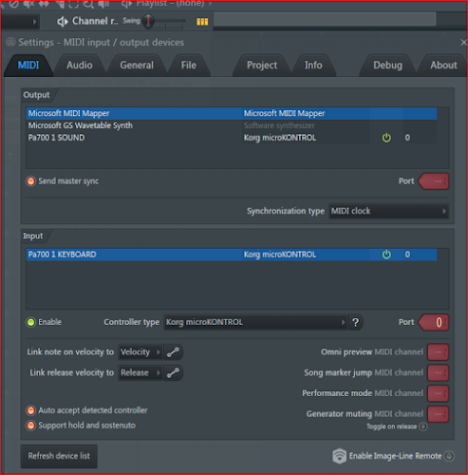Click Song marker jump MIDI channel box
468x475 pixels.
(x=439, y=372)
